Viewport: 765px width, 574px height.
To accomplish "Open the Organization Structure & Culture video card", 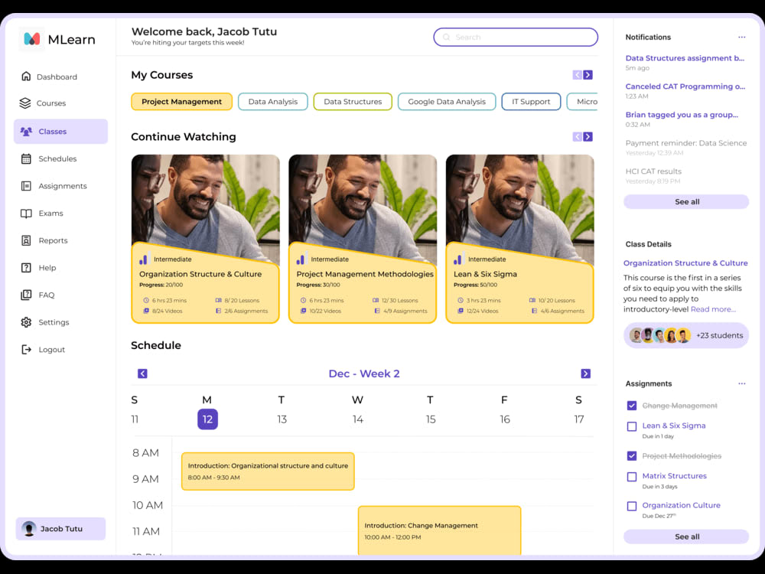I will tap(205, 239).
